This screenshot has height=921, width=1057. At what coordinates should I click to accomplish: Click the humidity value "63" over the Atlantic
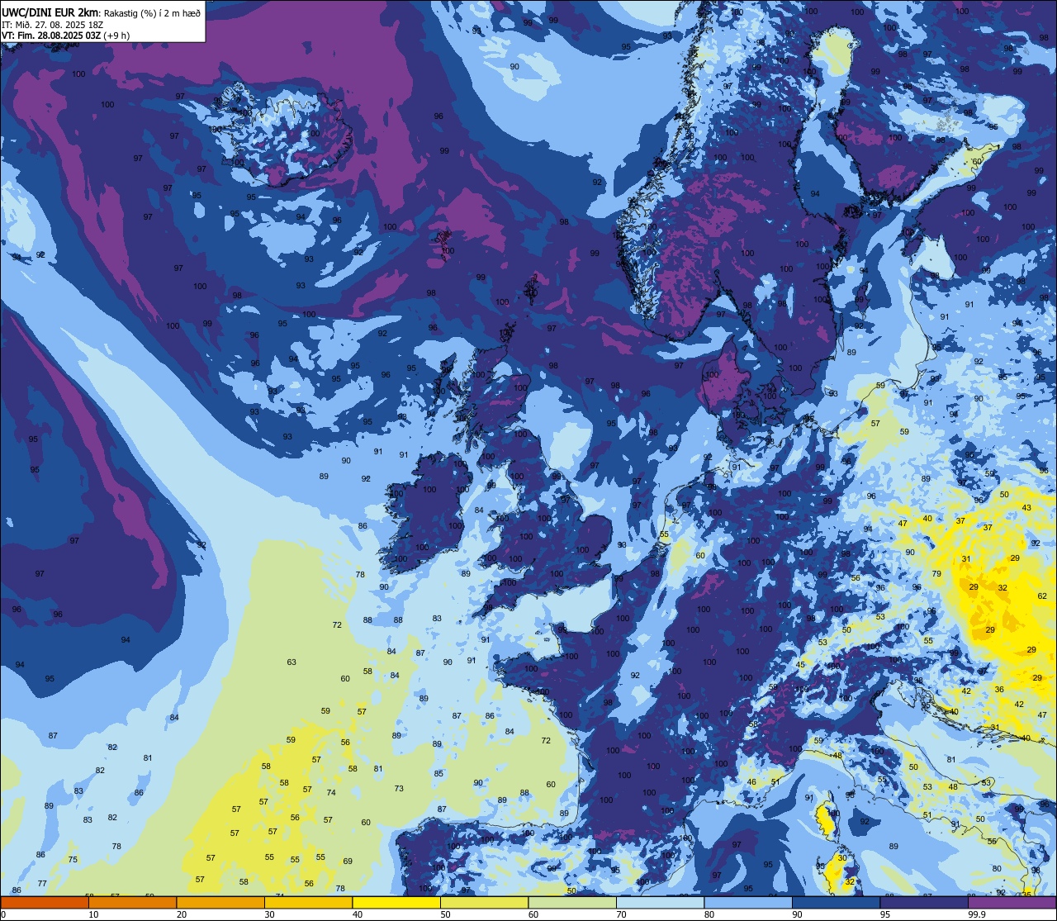click(x=292, y=662)
